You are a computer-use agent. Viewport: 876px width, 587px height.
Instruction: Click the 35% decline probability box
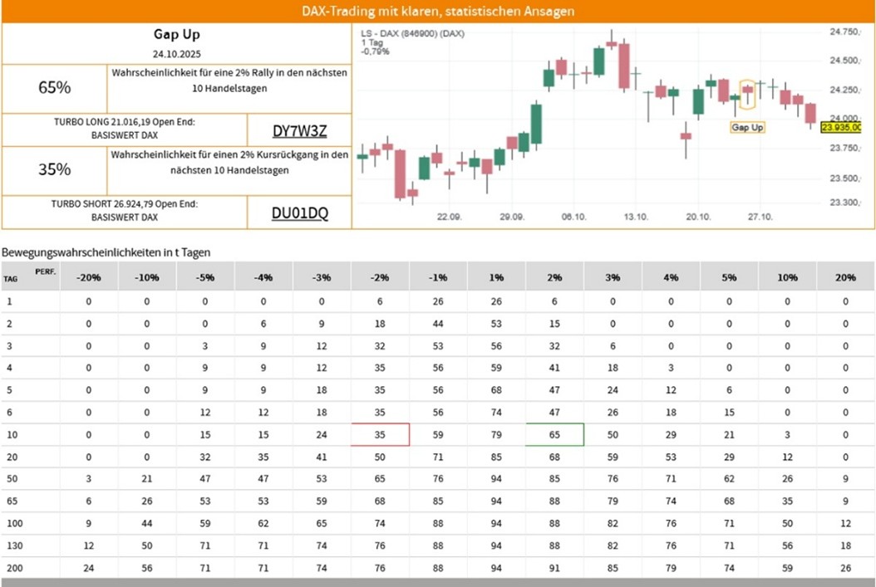pyautogui.click(x=55, y=169)
